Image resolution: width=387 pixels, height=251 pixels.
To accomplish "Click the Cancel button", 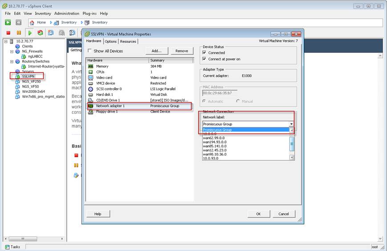I will (x=284, y=214).
